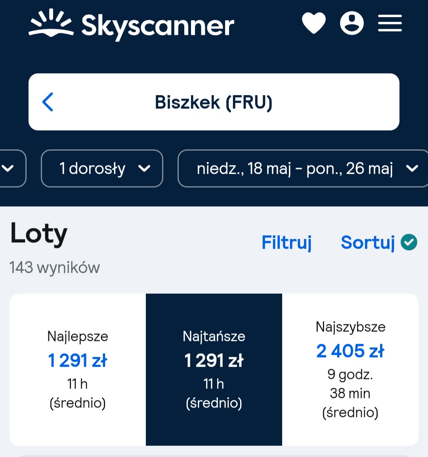Screen dimensions: 428x457
Task: Switch to the Najszybsze tab
Action: pos(350,369)
